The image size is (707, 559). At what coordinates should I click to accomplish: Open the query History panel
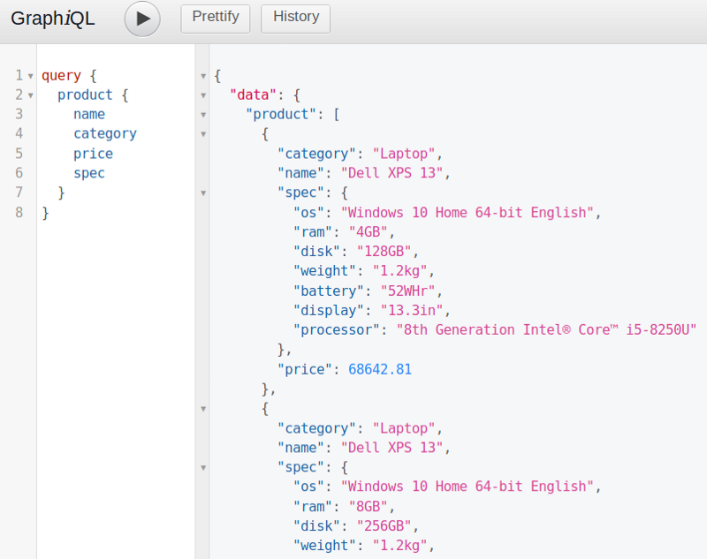pos(295,18)
